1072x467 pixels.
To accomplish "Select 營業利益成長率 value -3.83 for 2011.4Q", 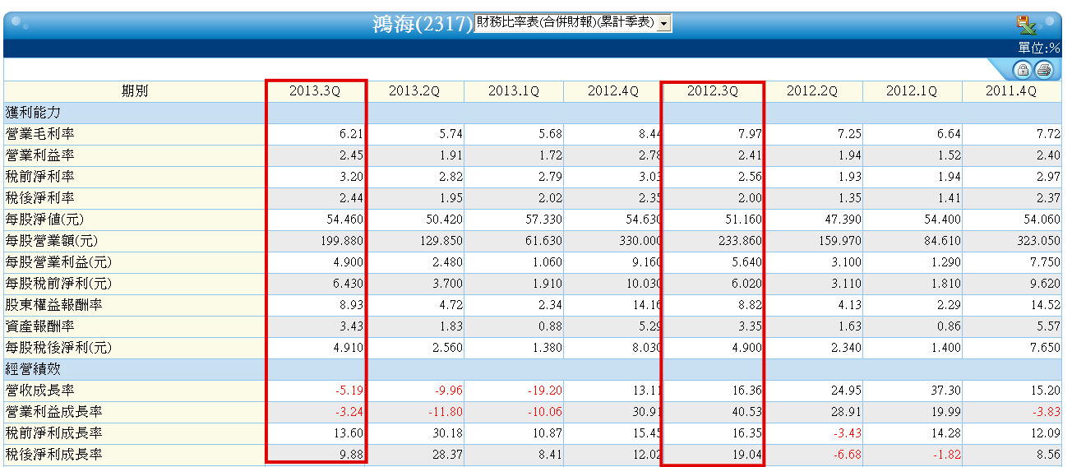I will 1045,411.
